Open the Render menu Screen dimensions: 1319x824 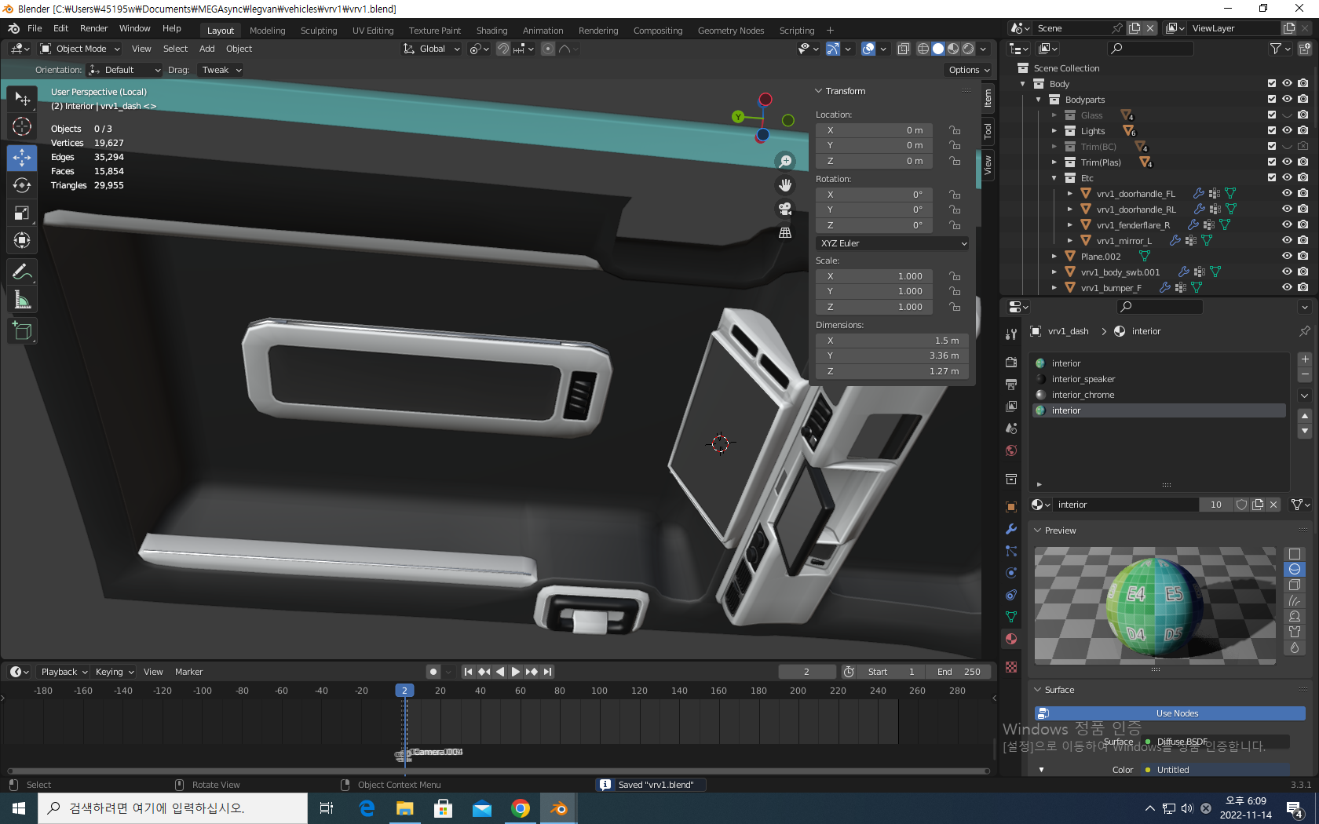[x=93, y=28]
